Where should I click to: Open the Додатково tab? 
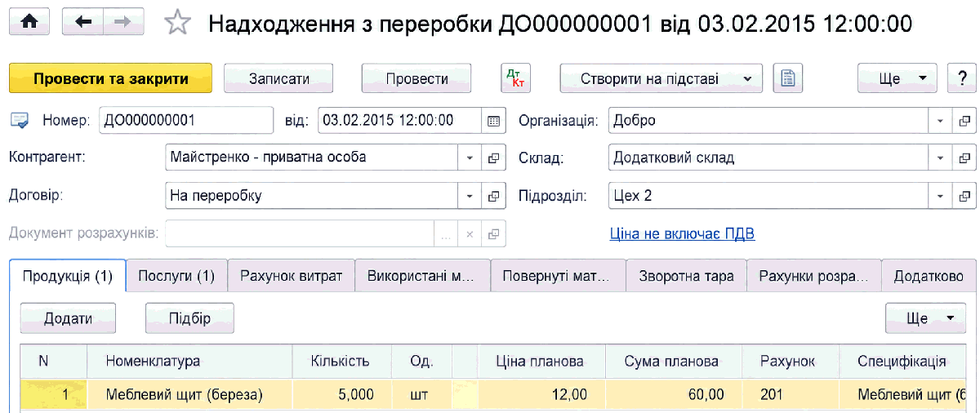click(x=929, y=276)
